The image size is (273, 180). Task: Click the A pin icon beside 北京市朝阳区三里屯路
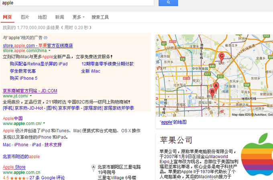point(94,168)
